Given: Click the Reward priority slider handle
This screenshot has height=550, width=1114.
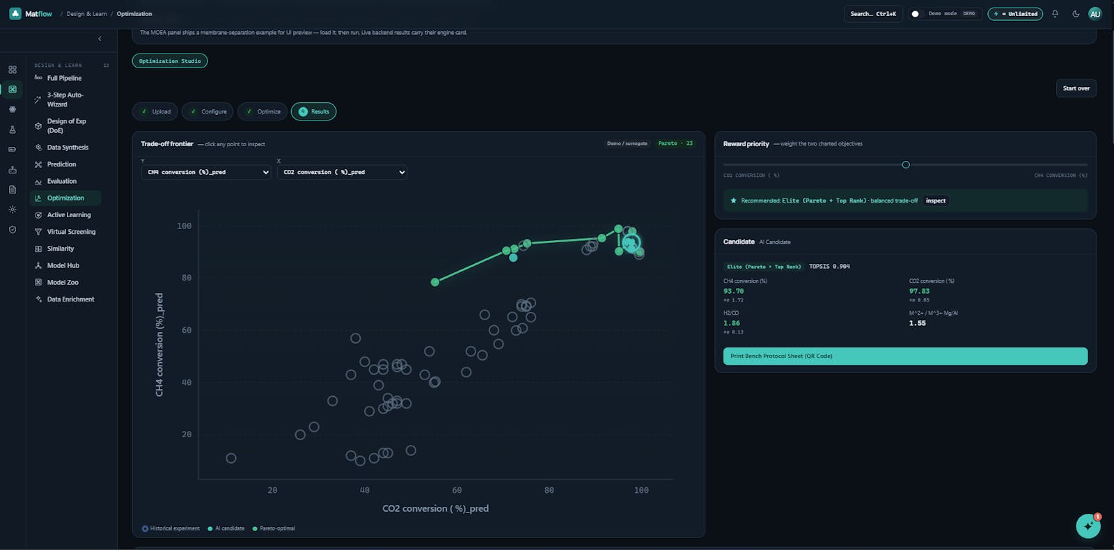Looking at the screenshot, I should 906,165.
